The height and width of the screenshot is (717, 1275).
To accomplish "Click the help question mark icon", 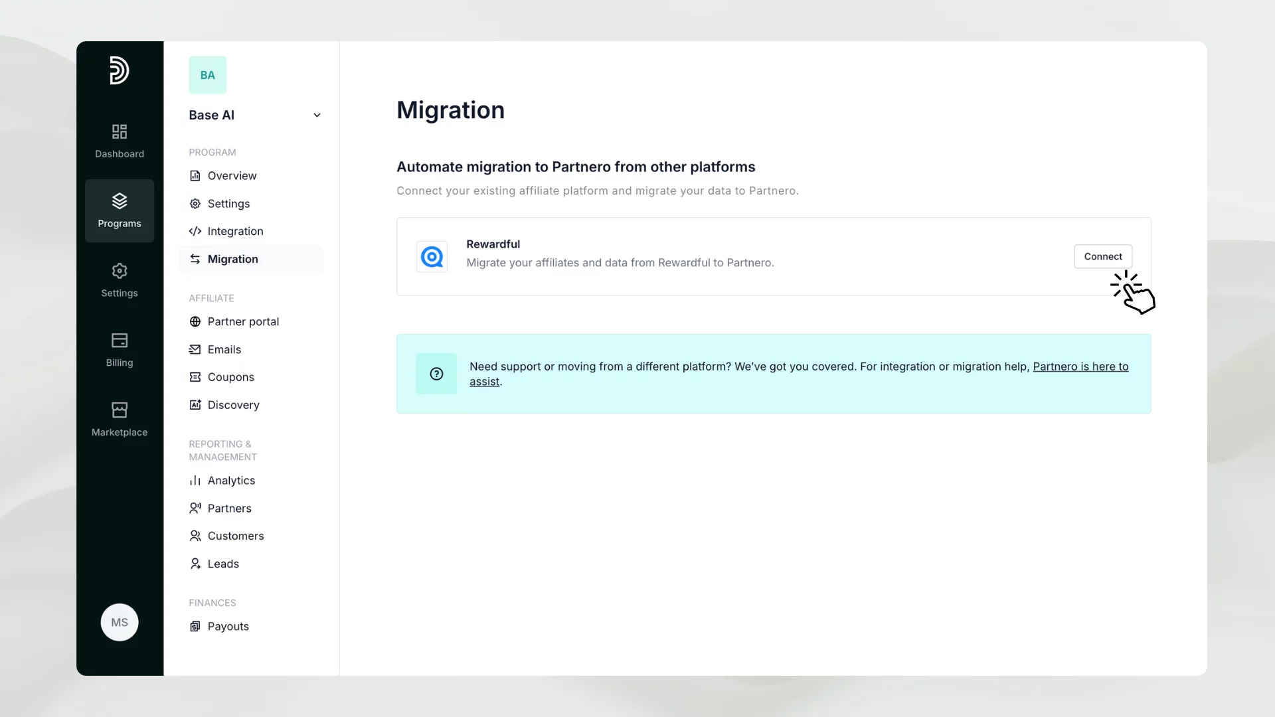I will click(x=436, y=374).
